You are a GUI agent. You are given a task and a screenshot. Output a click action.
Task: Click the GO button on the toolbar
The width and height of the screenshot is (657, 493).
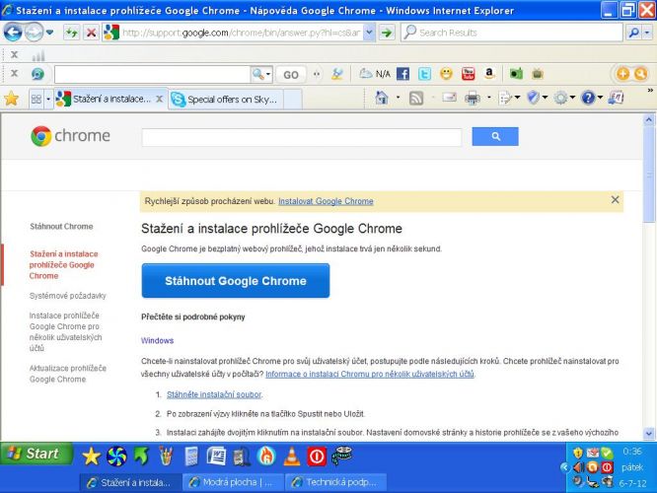[291, 75]
